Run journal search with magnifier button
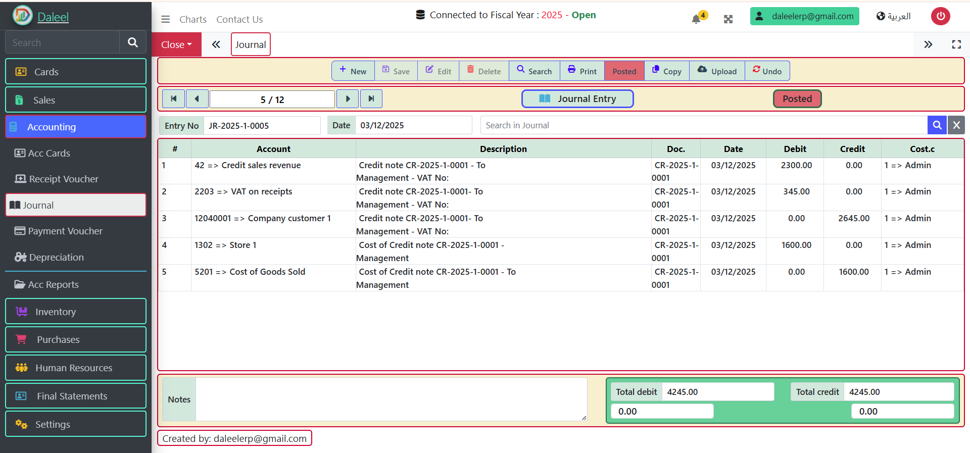The height and width of the screenshot is (453, 970). [x=937, y=125]
